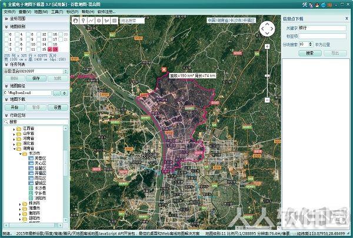
Task: Check map level 16 checkbox
Action: 50,34
